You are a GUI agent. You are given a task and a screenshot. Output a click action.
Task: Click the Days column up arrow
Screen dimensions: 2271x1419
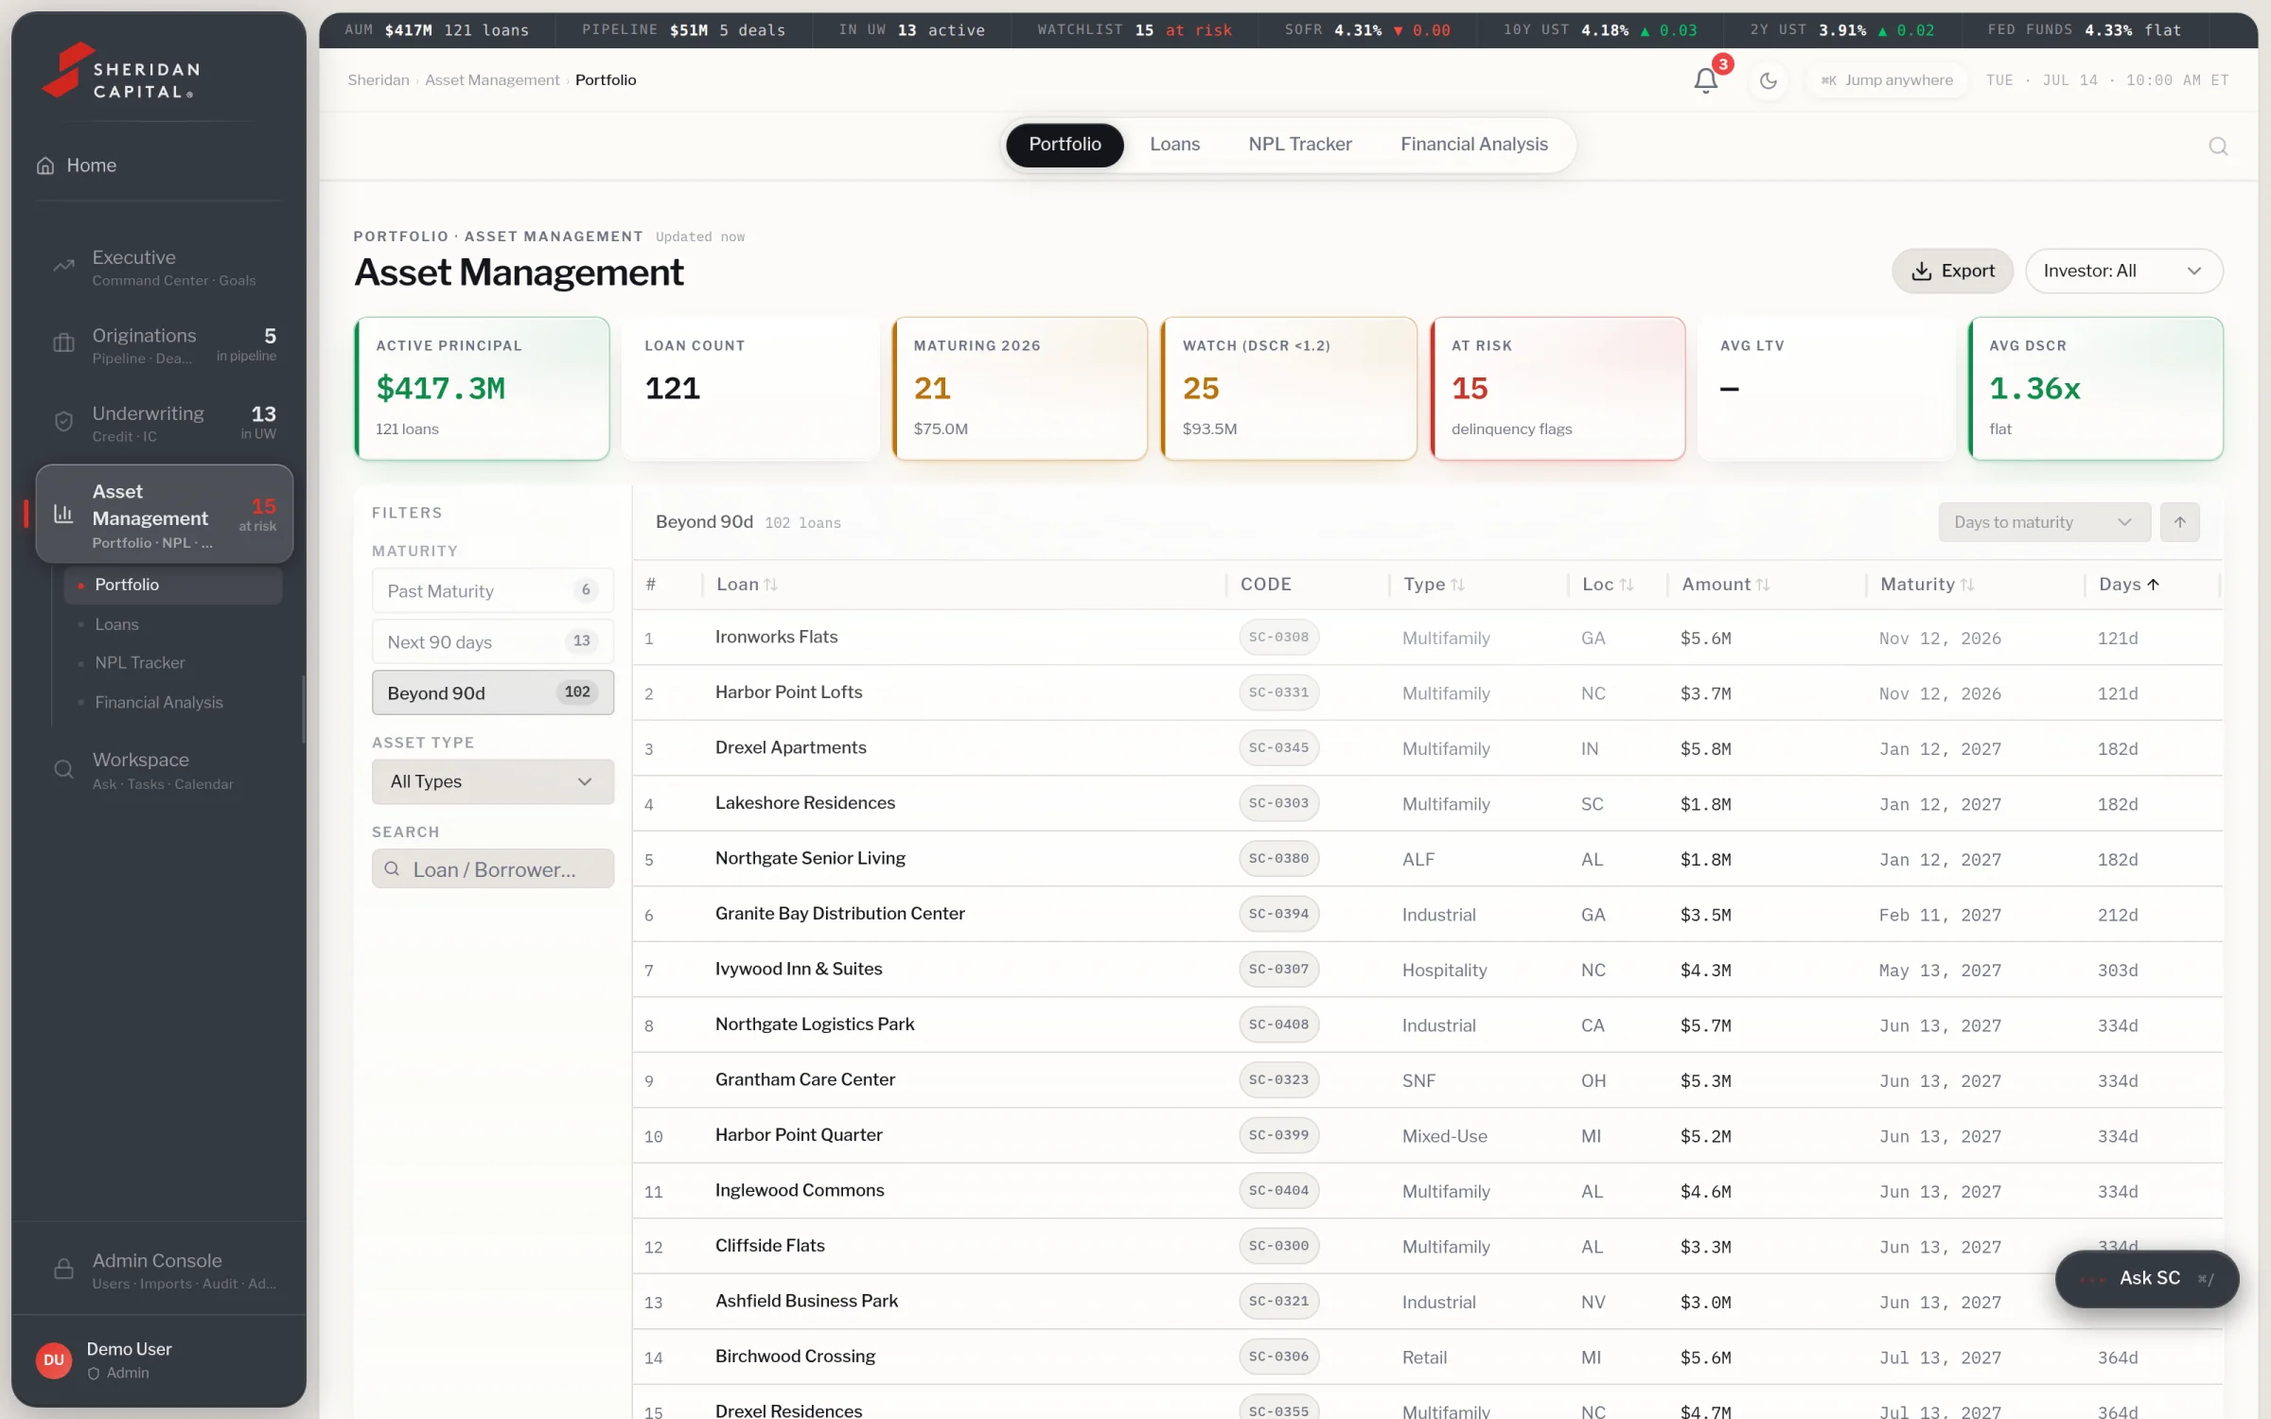[2154, 585]
